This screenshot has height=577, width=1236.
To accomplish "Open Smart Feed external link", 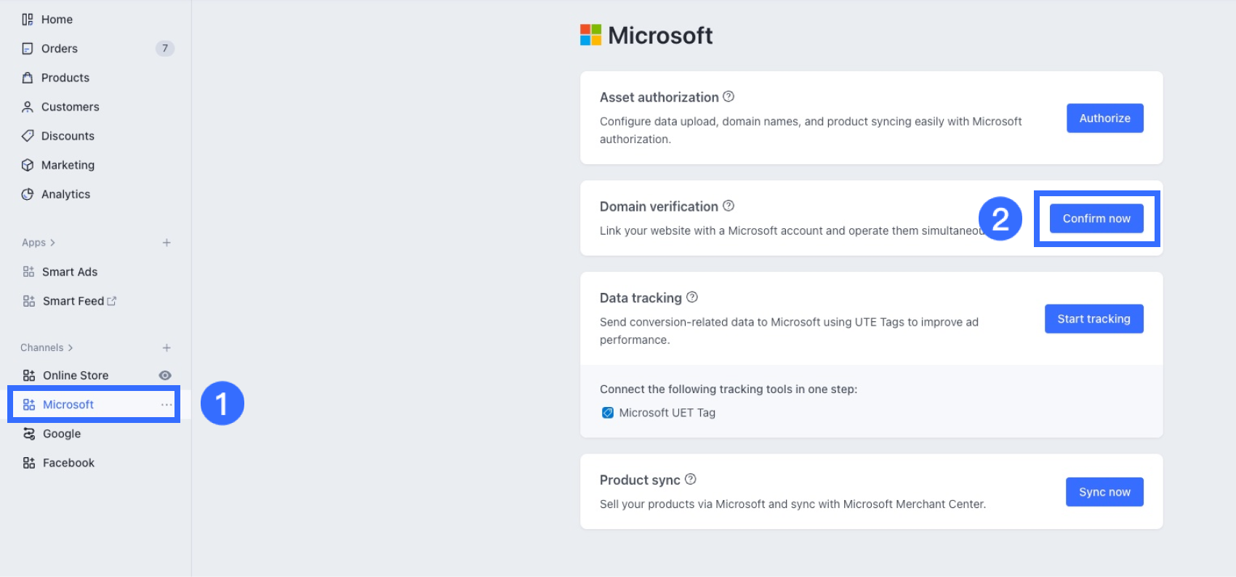I will [x=112, y=301].
